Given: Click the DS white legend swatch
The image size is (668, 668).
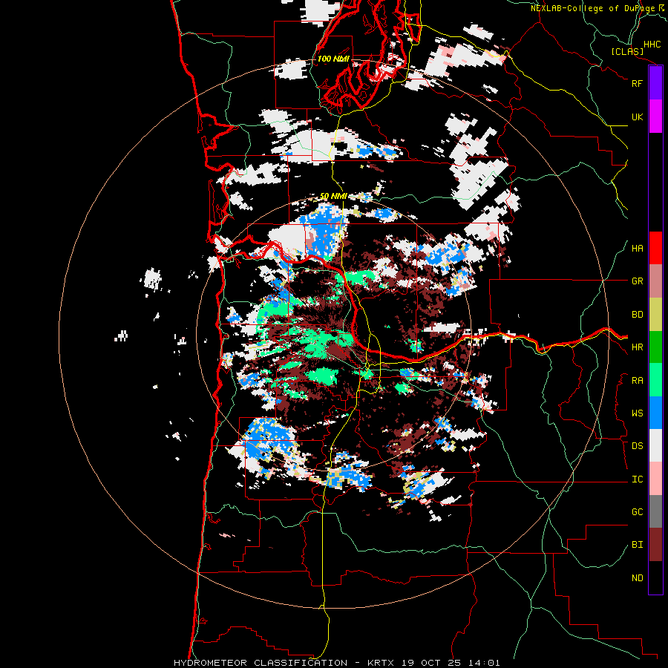Looking at the screenshot, I should click(x=655, y=445).
